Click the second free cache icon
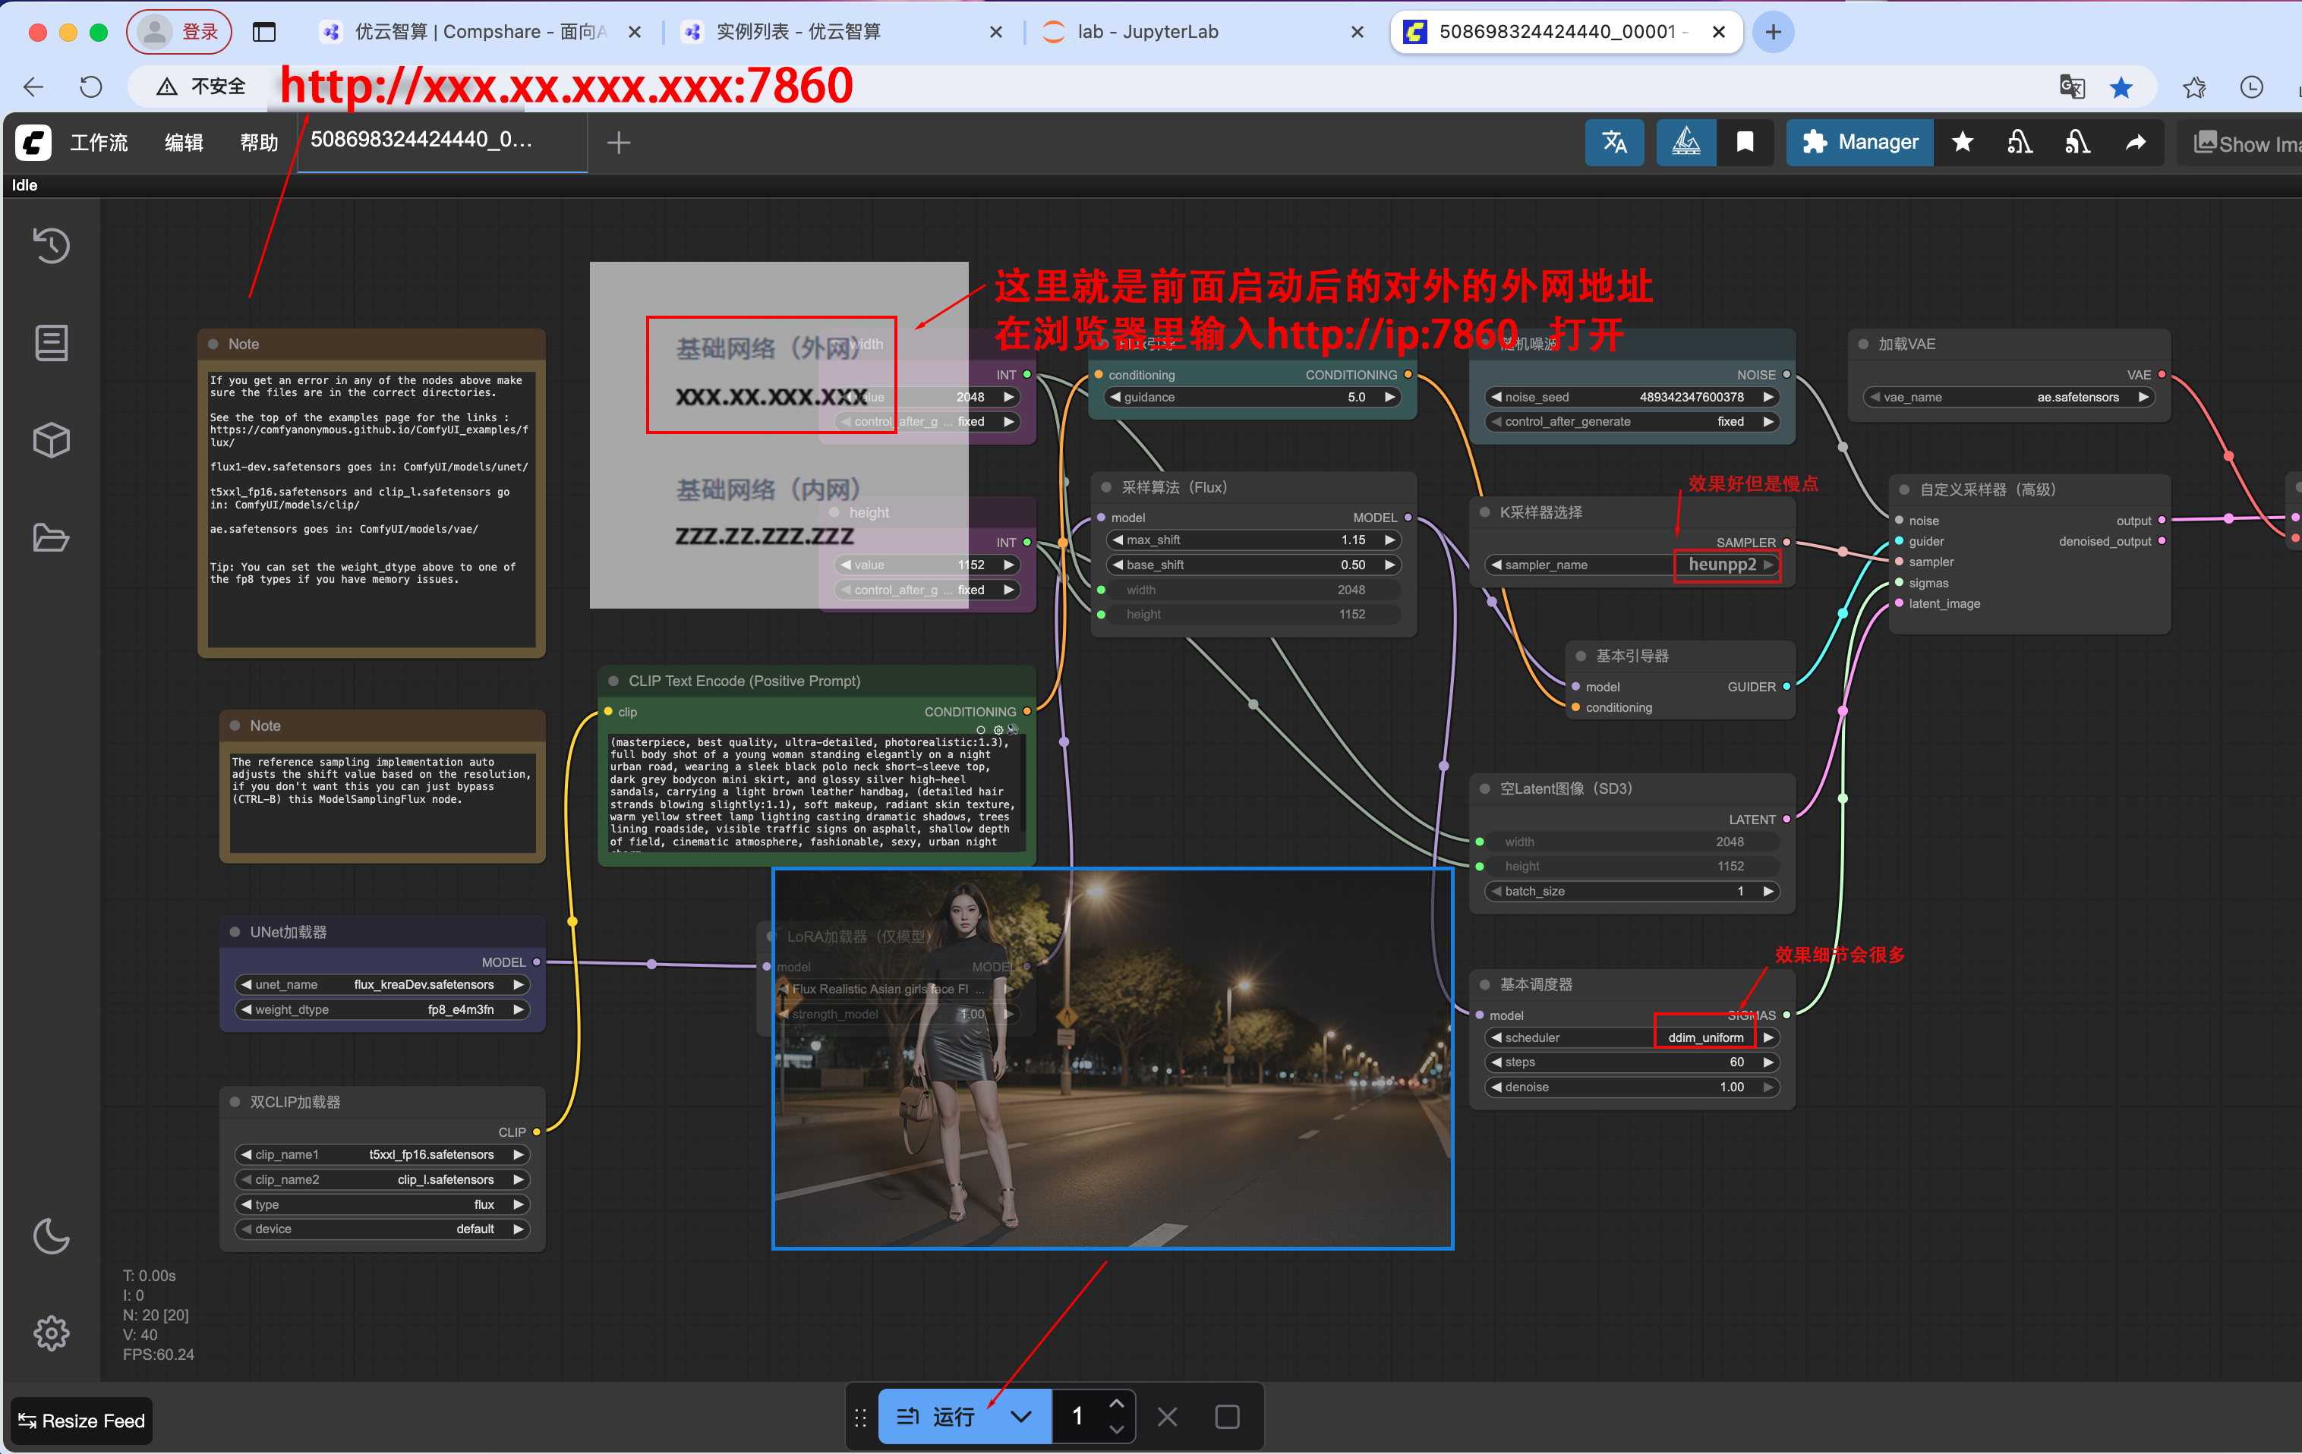2302x1454 pixels. (2077, 143)
